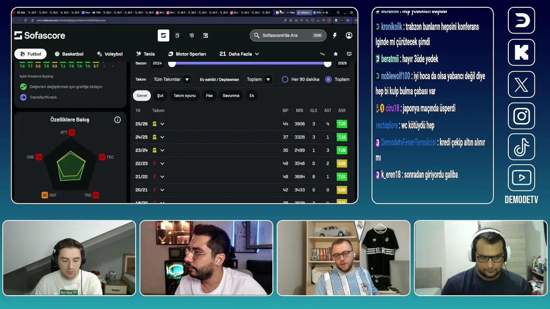Open the document icon beside the home icon
This screenshot has width=550, height=309.
point(177,36)
